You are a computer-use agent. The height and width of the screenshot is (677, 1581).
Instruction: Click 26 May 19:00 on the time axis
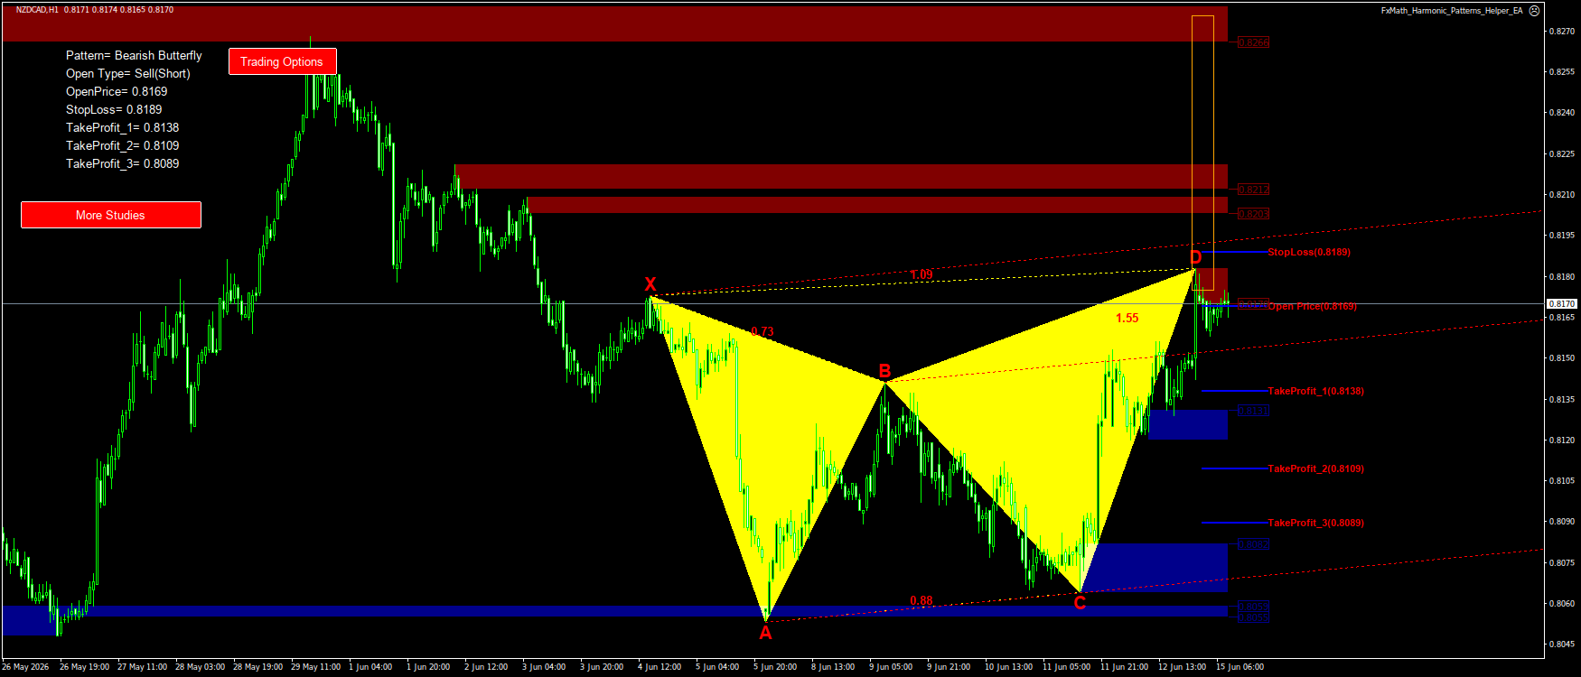coord(84,667)
